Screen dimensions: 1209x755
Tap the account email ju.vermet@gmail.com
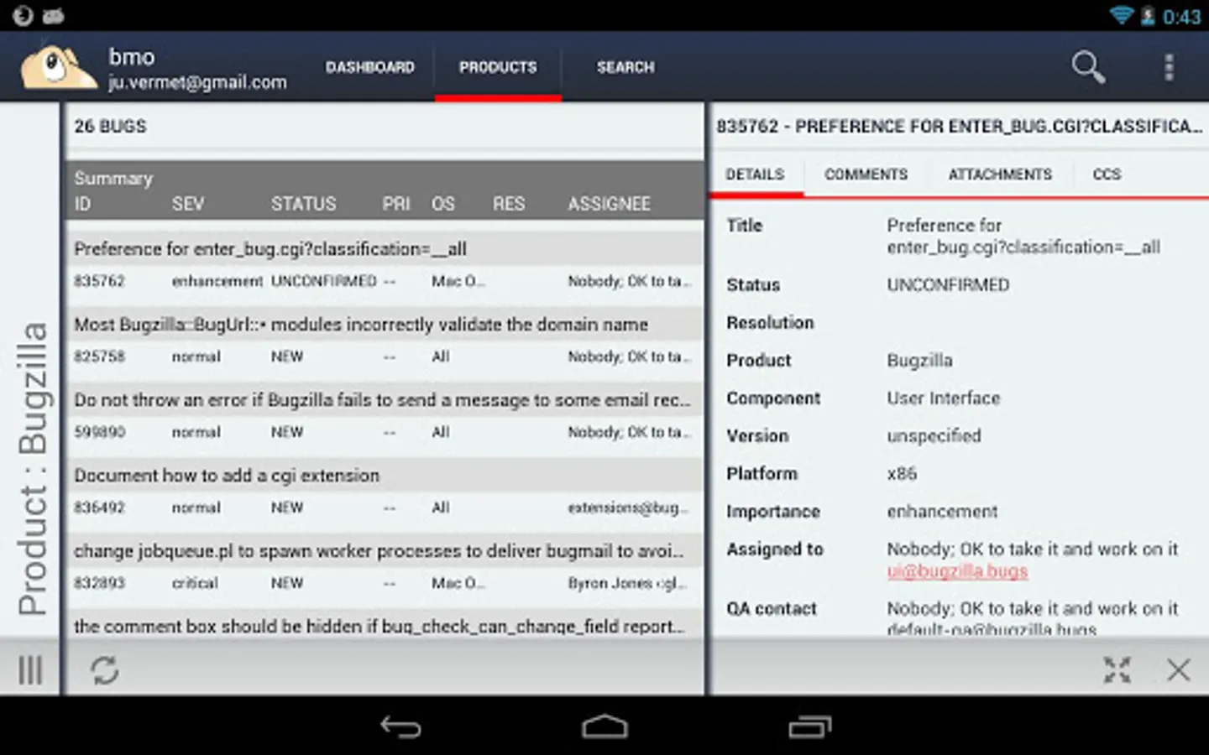tap(197, 82)
